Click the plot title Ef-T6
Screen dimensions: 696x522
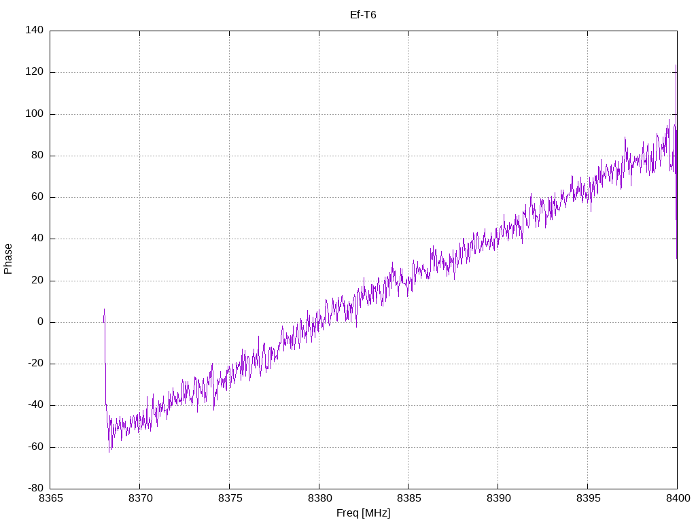tap(362, 14)
